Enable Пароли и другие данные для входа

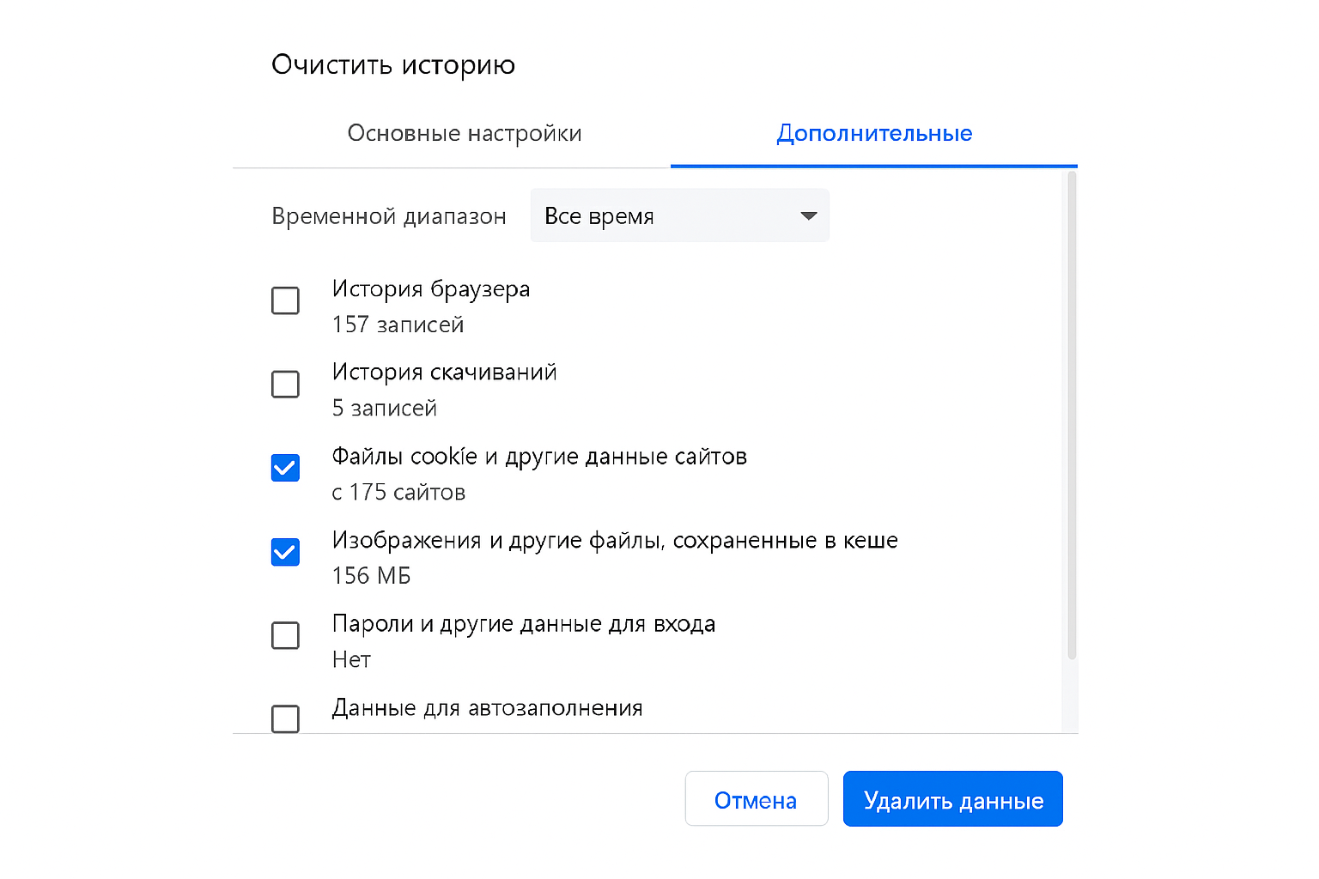pos(285,635)
